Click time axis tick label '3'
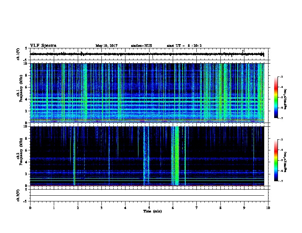This screenshot has width=302, height=233. pyautogui.click(x=101, y=208)
